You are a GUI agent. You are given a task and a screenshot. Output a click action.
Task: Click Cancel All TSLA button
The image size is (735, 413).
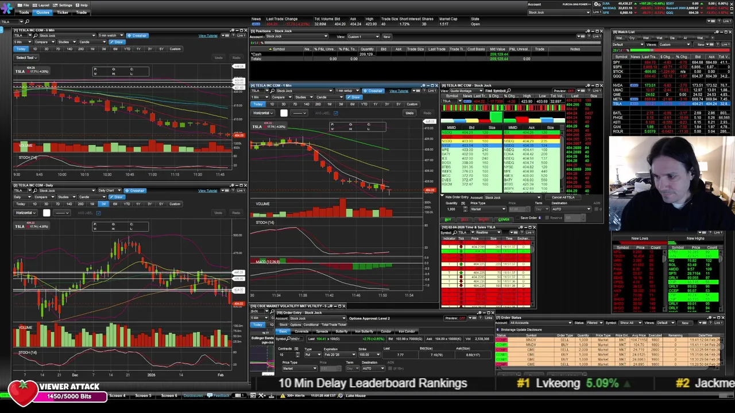(563, 197)
